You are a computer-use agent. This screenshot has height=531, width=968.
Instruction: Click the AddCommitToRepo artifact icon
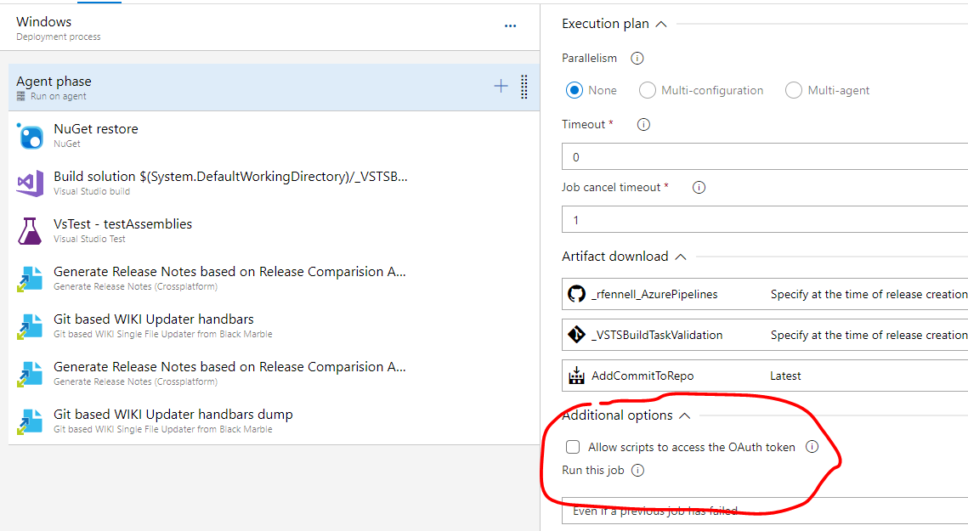pos(577,375)
